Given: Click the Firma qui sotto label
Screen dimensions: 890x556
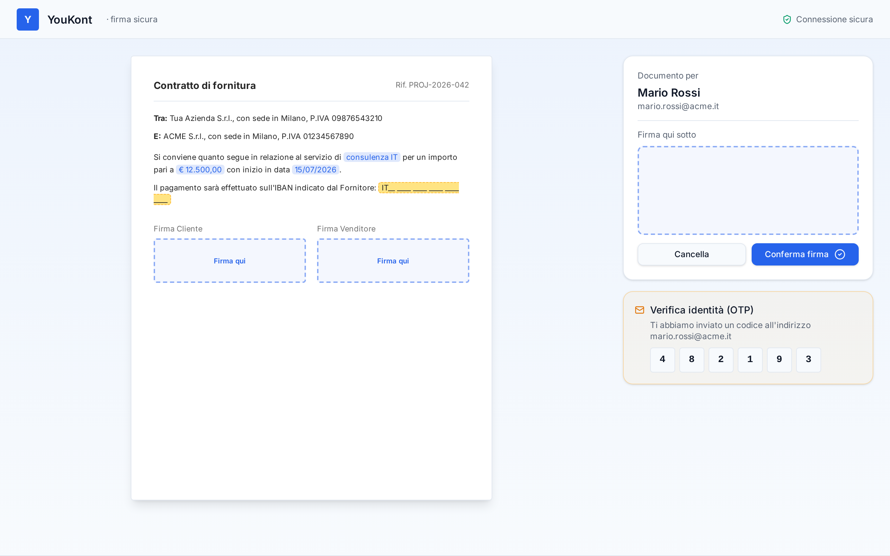Looking at the screenshot, I should (x=666, y=135).
